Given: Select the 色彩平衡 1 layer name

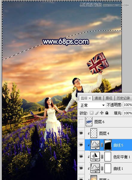Looking at the screenshot, I should click(122, 157).
